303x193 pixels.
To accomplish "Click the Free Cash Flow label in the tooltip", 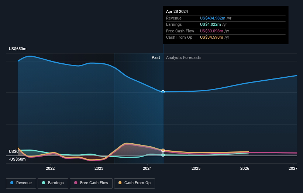I will pyautogui.click(x=180, y=31).
